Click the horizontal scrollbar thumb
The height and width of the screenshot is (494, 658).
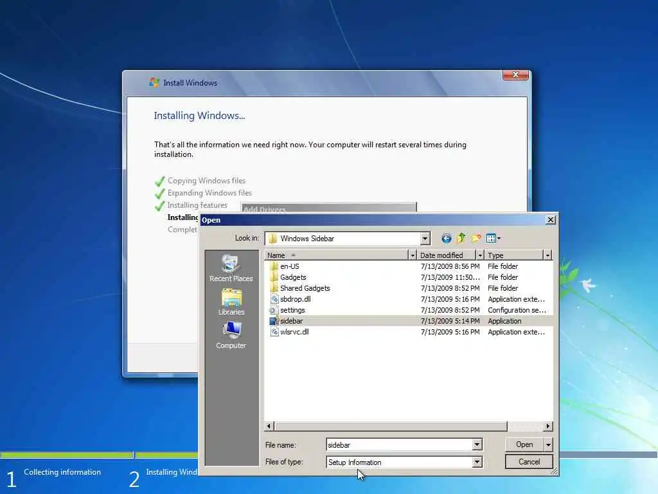391,426
